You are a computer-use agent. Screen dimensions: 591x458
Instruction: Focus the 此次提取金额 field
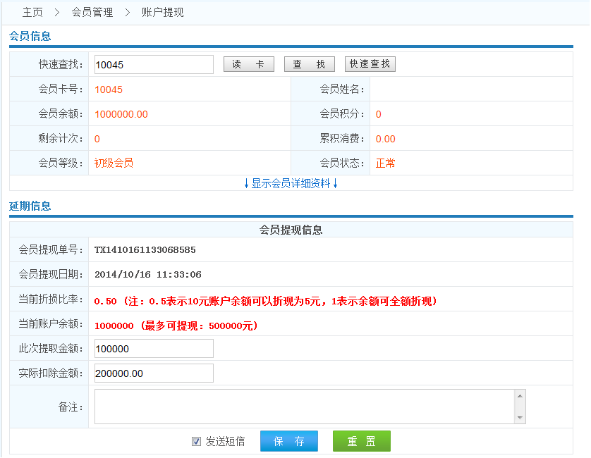click(153, 349)
